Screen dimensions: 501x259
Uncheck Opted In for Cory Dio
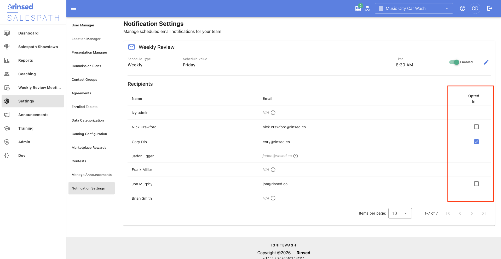click(476, 142)
